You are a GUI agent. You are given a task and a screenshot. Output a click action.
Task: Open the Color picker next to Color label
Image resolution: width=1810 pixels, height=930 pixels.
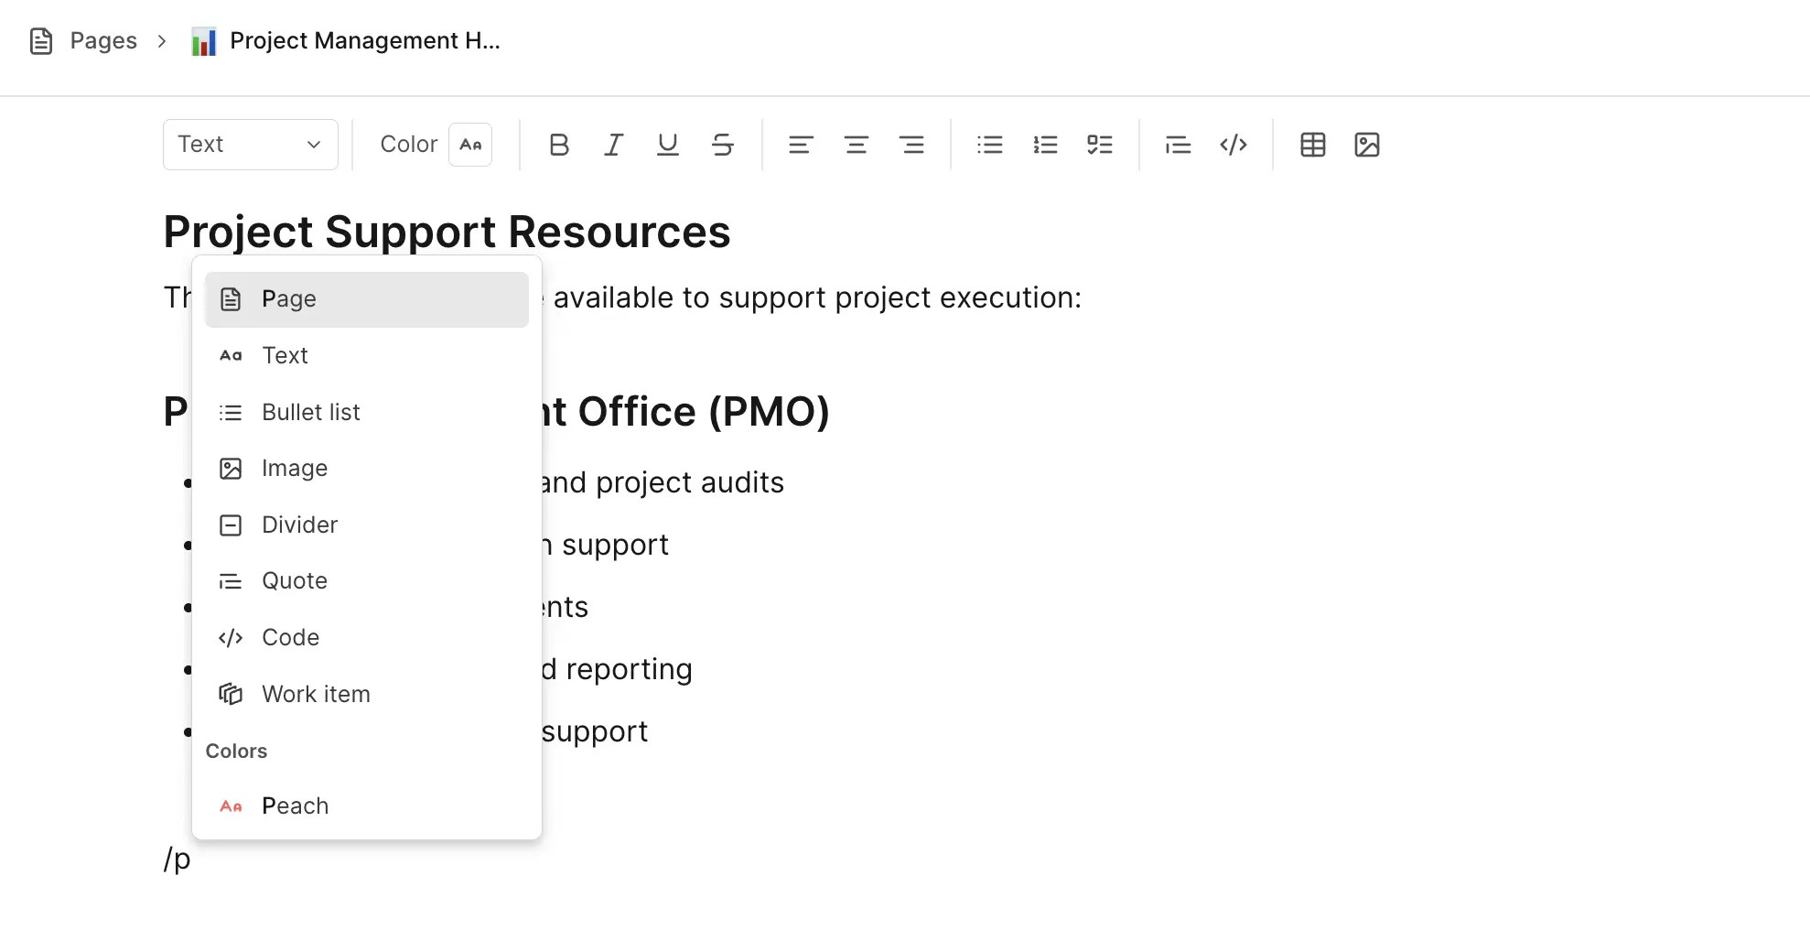coord(470,144)
